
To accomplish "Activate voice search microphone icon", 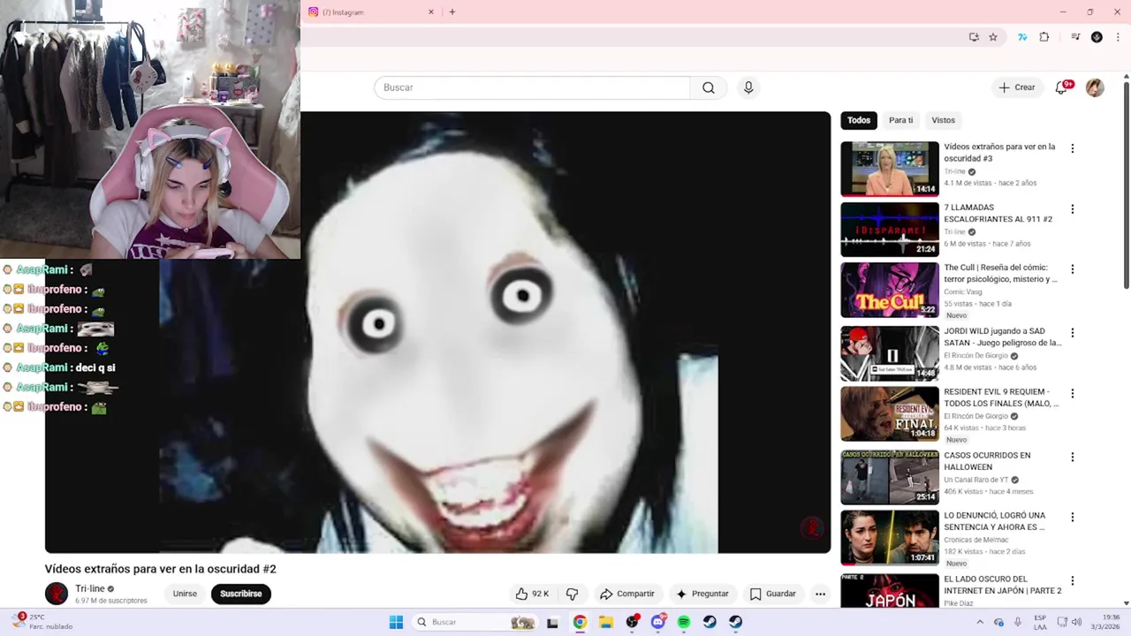I will 748,87.
